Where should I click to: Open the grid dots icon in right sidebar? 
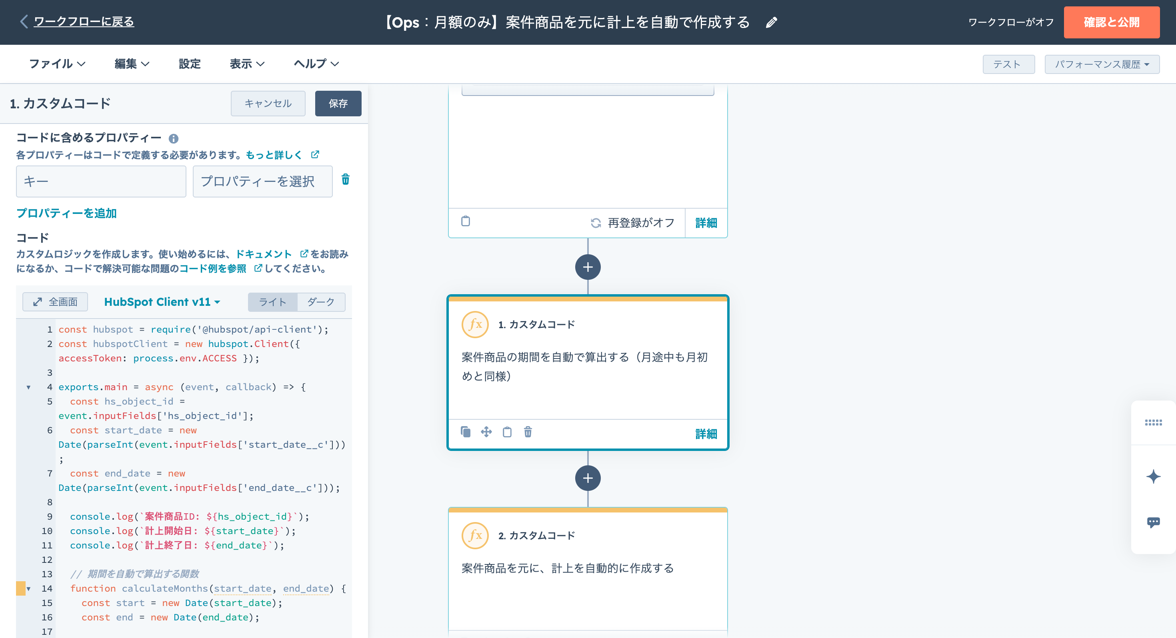point(1153,423)
